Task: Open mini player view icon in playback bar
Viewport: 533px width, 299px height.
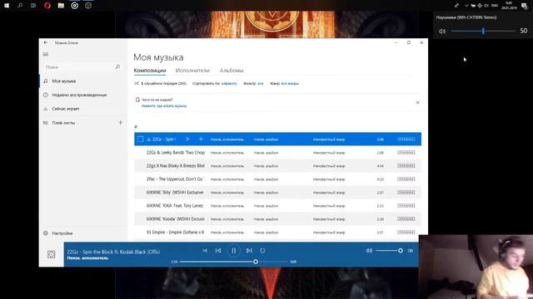Action: click(x=411, y=251)
